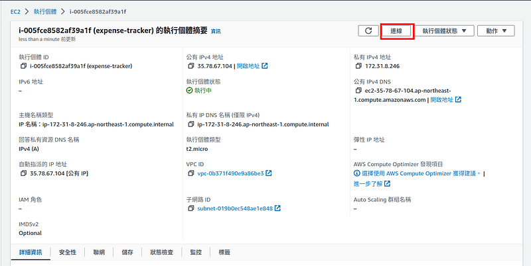Image resolution: width=531 pixels, height=266 pixels.
Task: Copy the public IPv4 DNS name
Action: (x=358, y=91)
